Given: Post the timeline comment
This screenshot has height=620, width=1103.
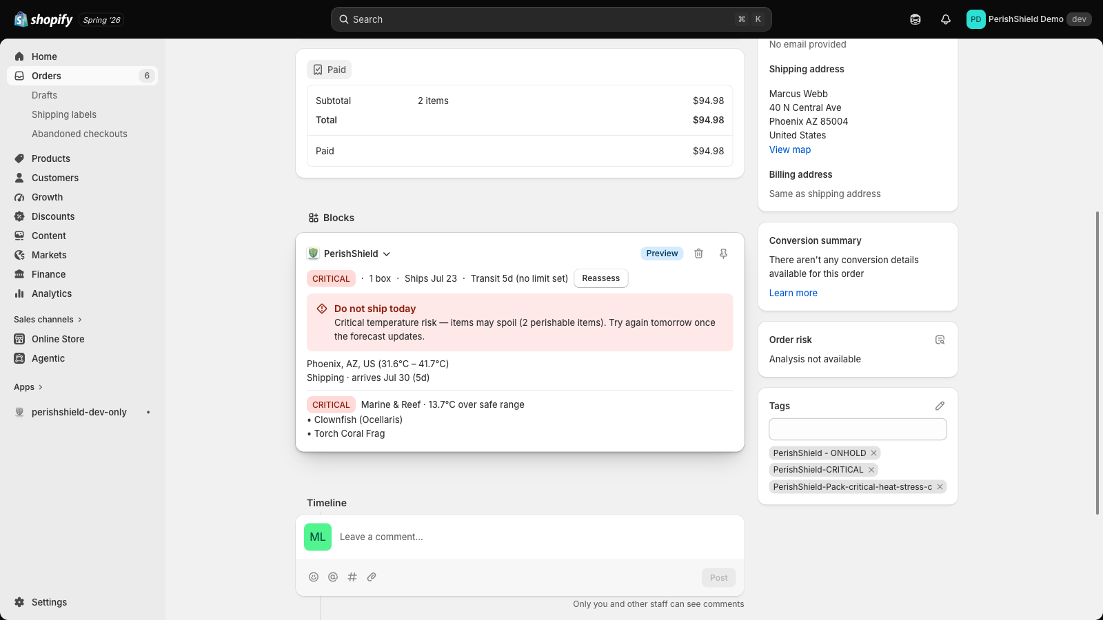Looking at the screenshot, I should pos(719,578).
